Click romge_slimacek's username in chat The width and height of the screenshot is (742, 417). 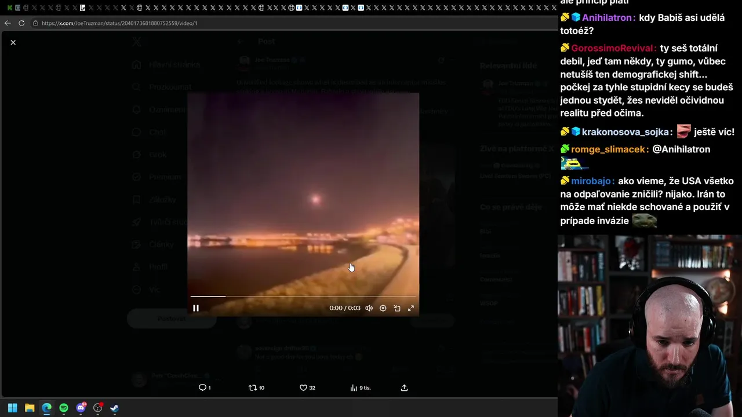(608, 149)
